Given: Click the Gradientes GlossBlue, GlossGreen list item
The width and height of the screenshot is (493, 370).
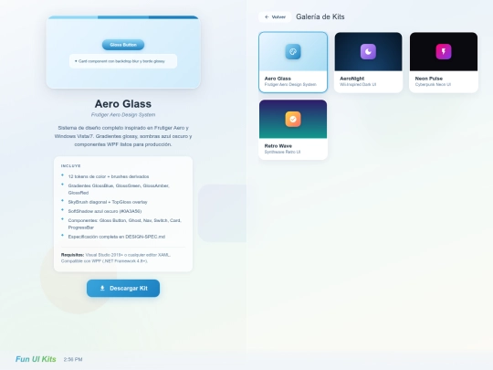Looking at the screenshot, I should point(119,189).
